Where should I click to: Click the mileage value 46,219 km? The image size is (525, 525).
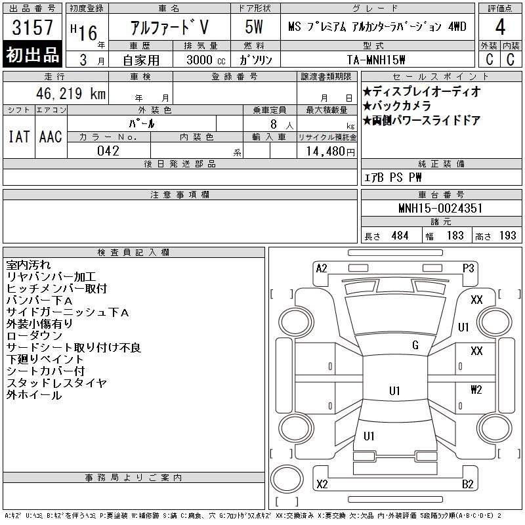point(71,93)
